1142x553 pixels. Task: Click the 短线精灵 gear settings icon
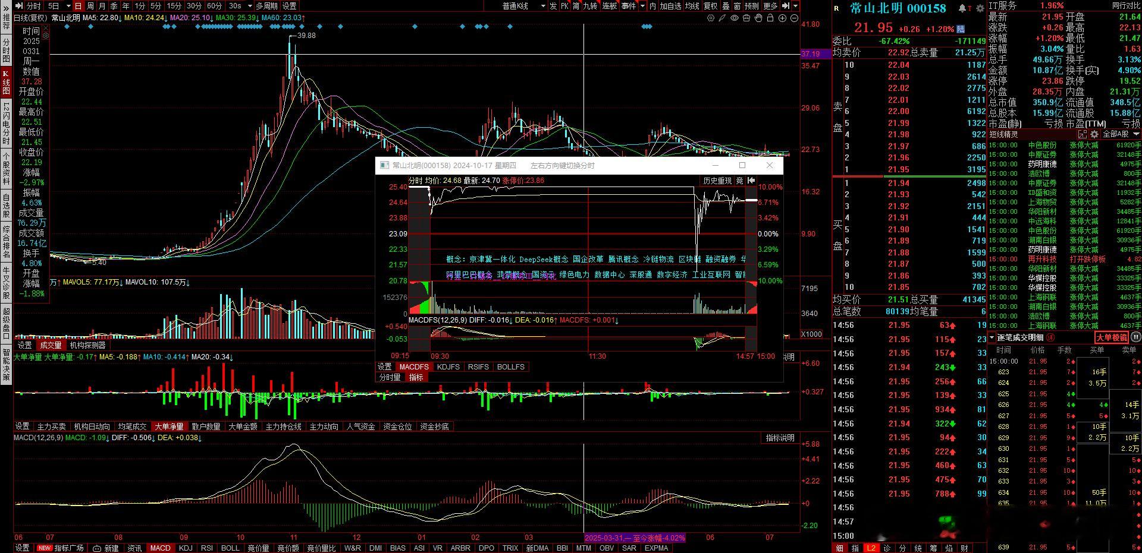(x=1094, y=134)
